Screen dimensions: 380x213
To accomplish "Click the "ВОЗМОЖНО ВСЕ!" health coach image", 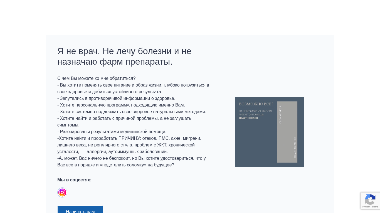I will click(x=270, y=132).
